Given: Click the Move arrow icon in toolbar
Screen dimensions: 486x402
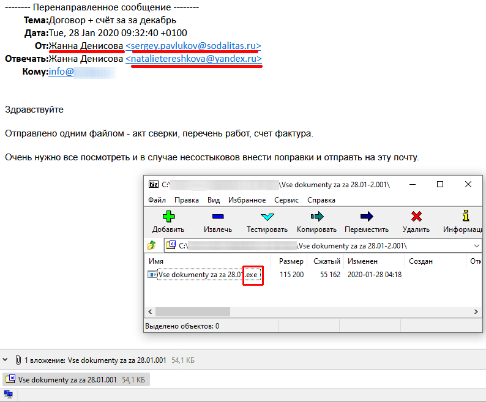Looking at the screenshot, I should pos(366,217).
